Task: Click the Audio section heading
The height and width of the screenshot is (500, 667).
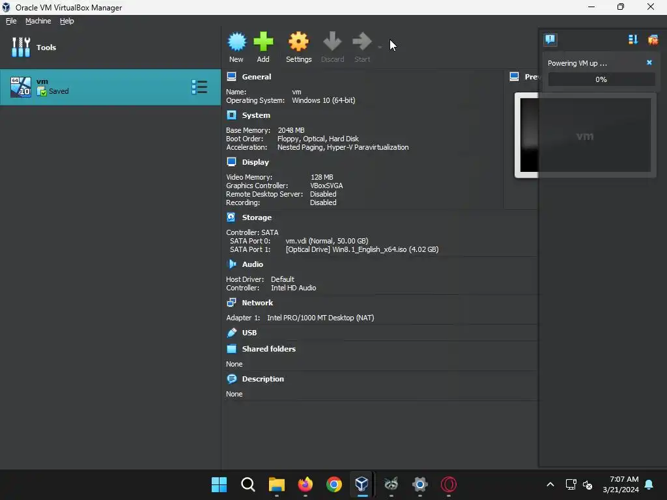Action: 252,264
